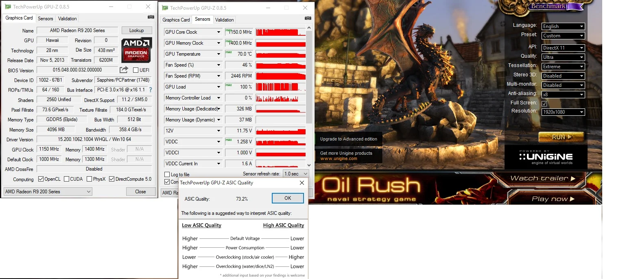This screenshot has width=625, height=279.
Task: Click the GPU Load history graph
Action: 281,87
